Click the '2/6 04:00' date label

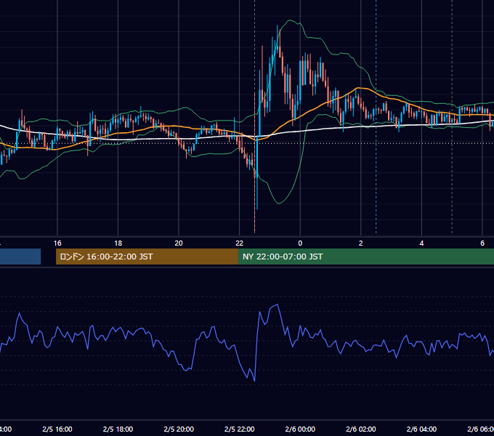click(421, 429)
